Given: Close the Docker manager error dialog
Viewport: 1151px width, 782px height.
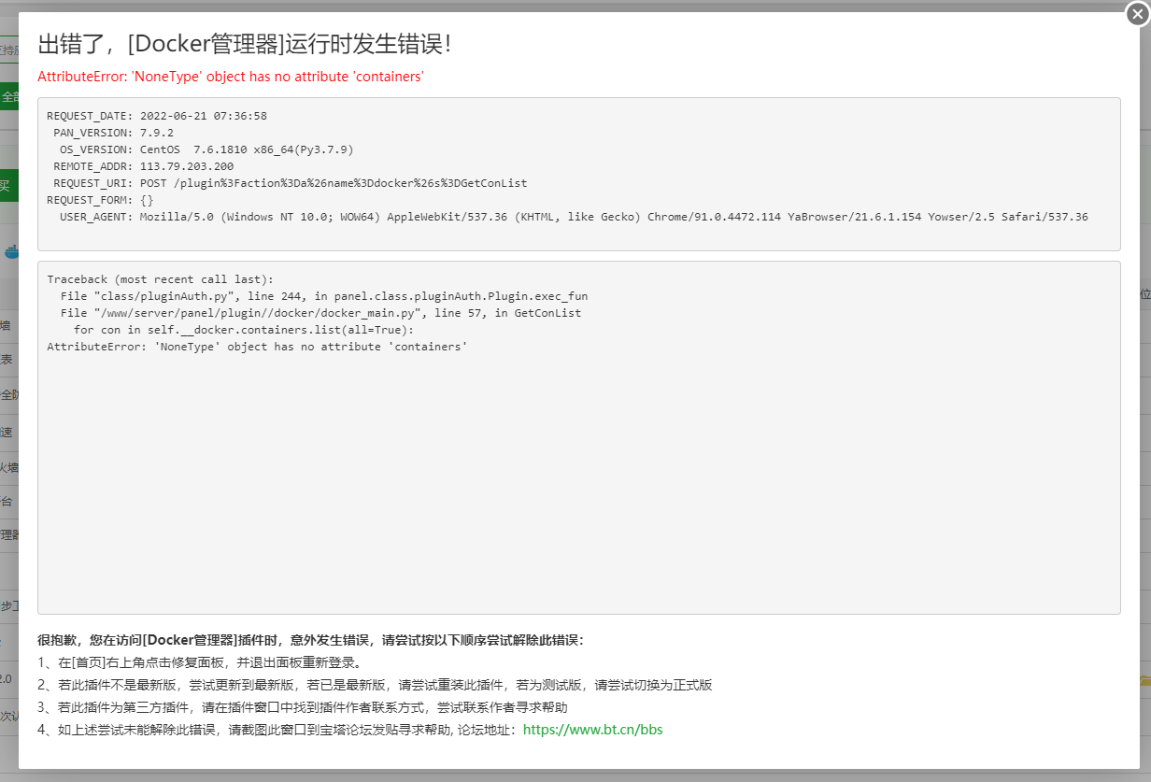Looking at the screenshot, I should [x=1137, y=14].
